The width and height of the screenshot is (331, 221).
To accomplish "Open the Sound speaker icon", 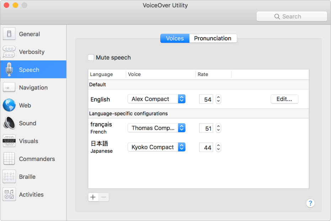I will [9, 123].
